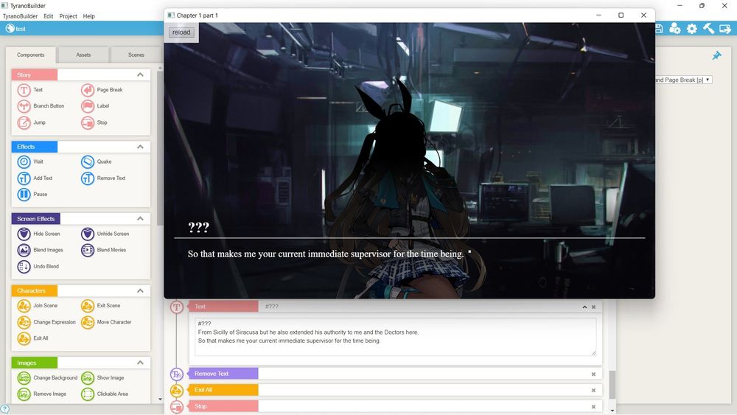Select the Stop timeline row
Screen dimensions: 737x415
point(395,406)
